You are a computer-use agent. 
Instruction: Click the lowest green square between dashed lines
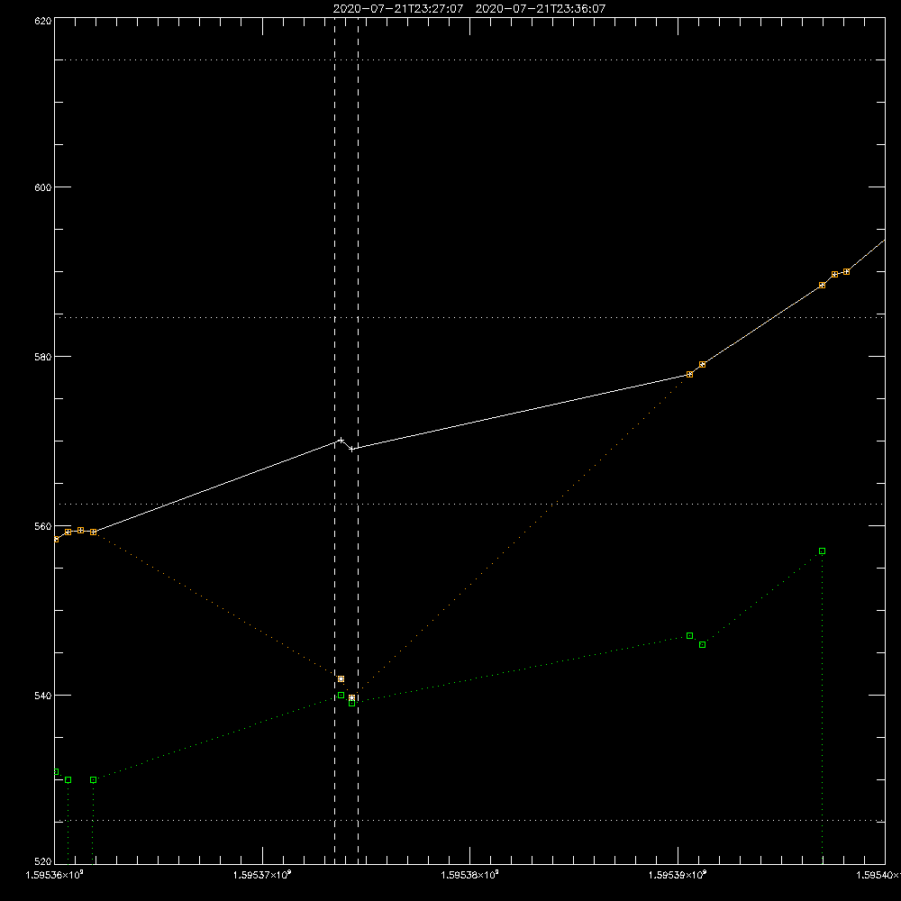pos(351,704)
